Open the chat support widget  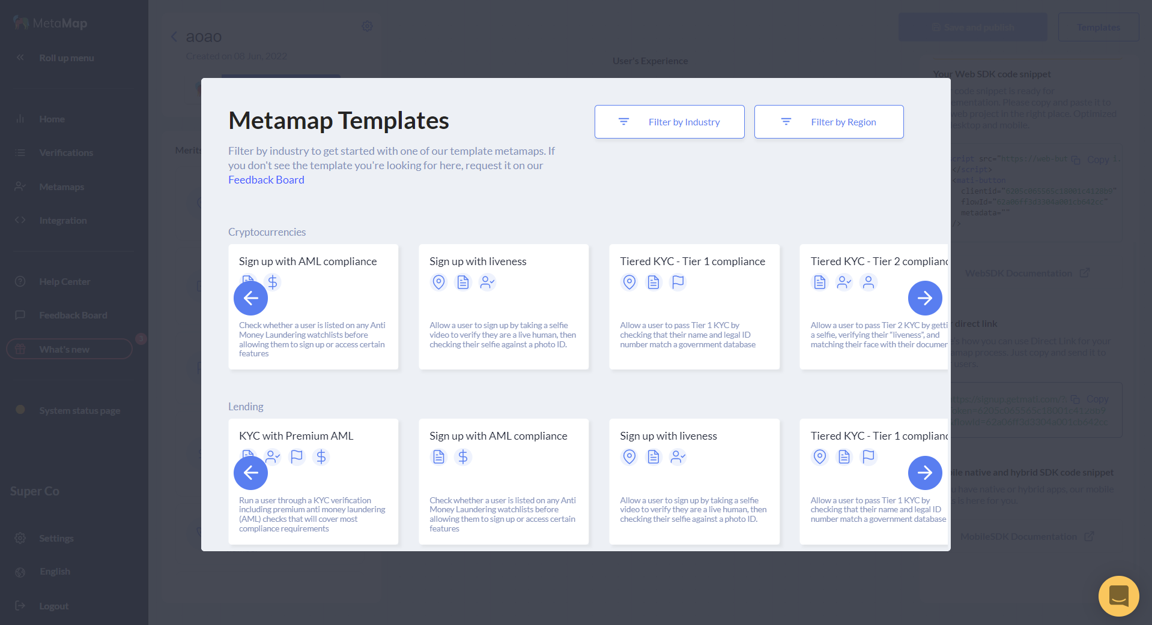1118,596
